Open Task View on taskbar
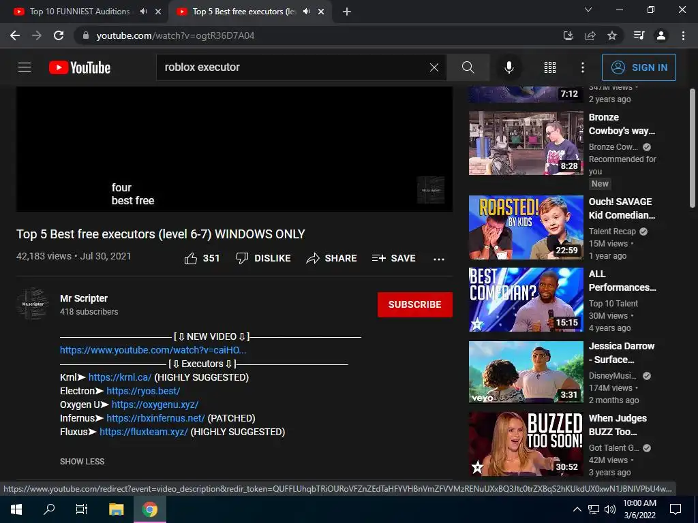Viewport: 698px width, 523px height. (82, 509)
